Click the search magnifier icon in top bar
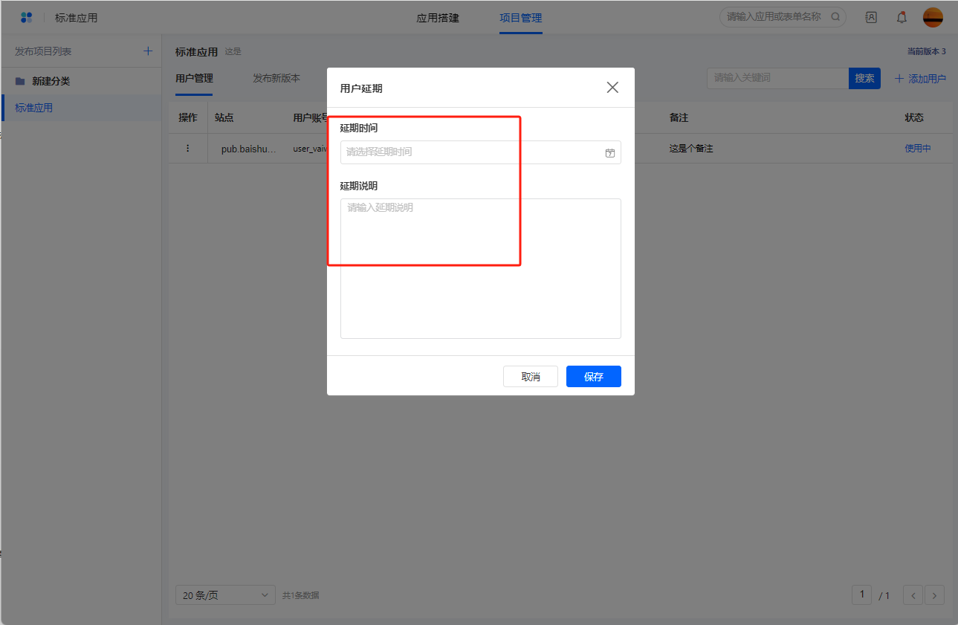This screenshot has height=625, width=958. (835, 16)
